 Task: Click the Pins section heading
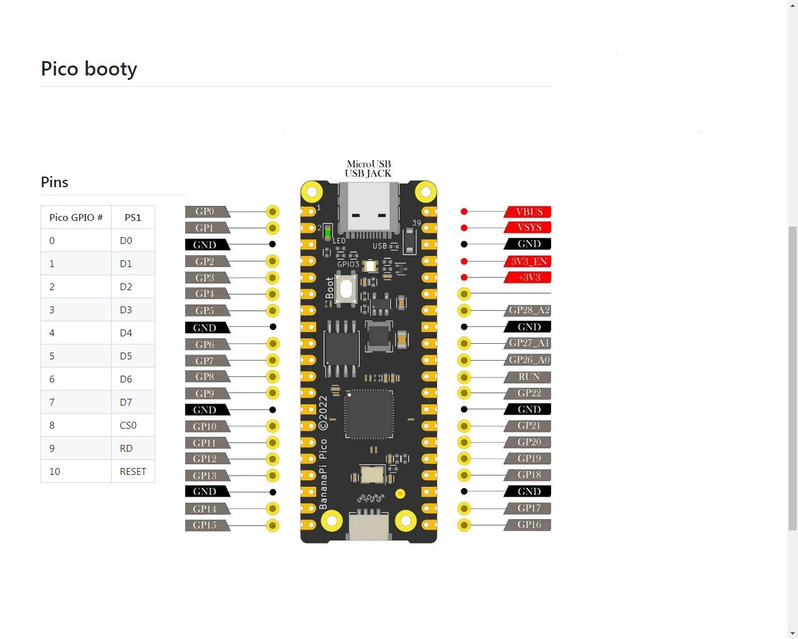[x=54, y=182]
